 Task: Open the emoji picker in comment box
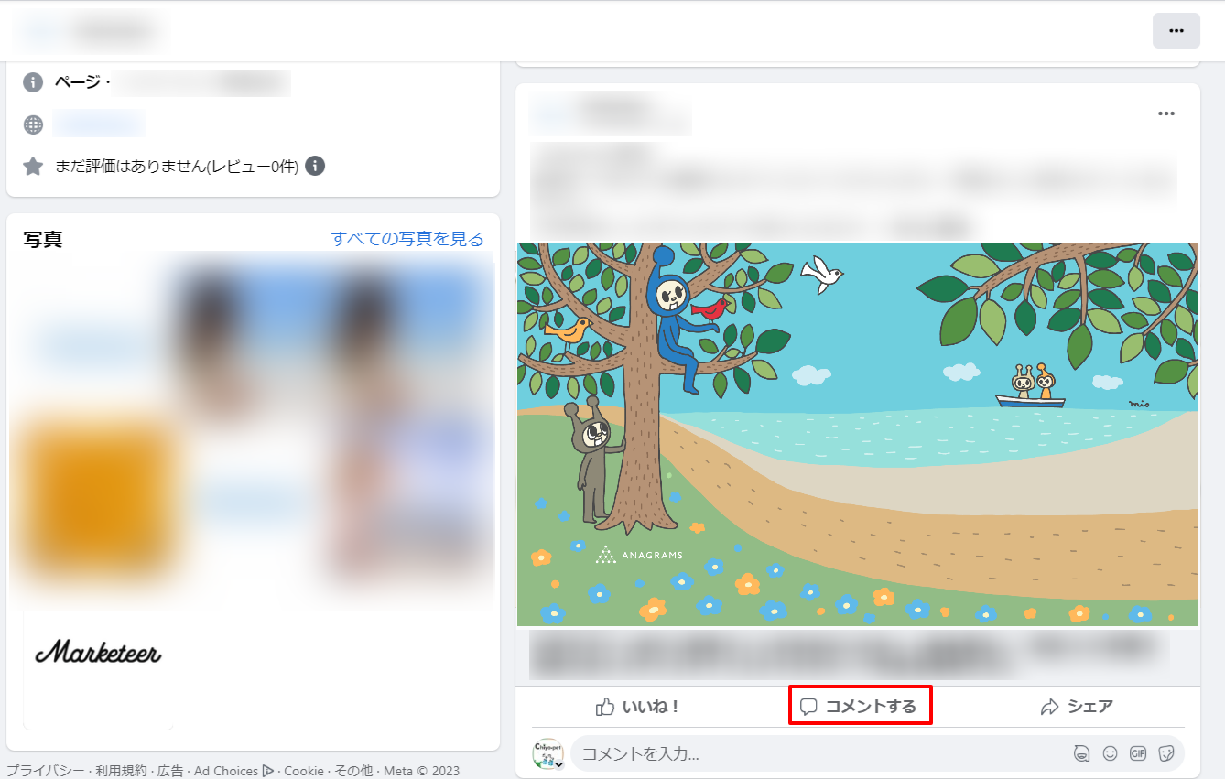click(x=1110, y=753)
